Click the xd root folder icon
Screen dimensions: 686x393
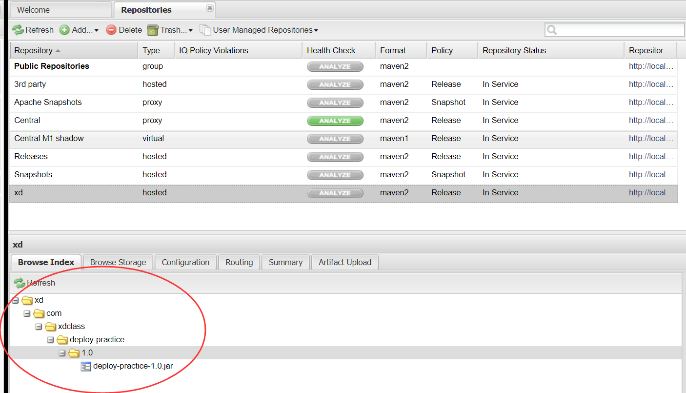coord(27,300)
